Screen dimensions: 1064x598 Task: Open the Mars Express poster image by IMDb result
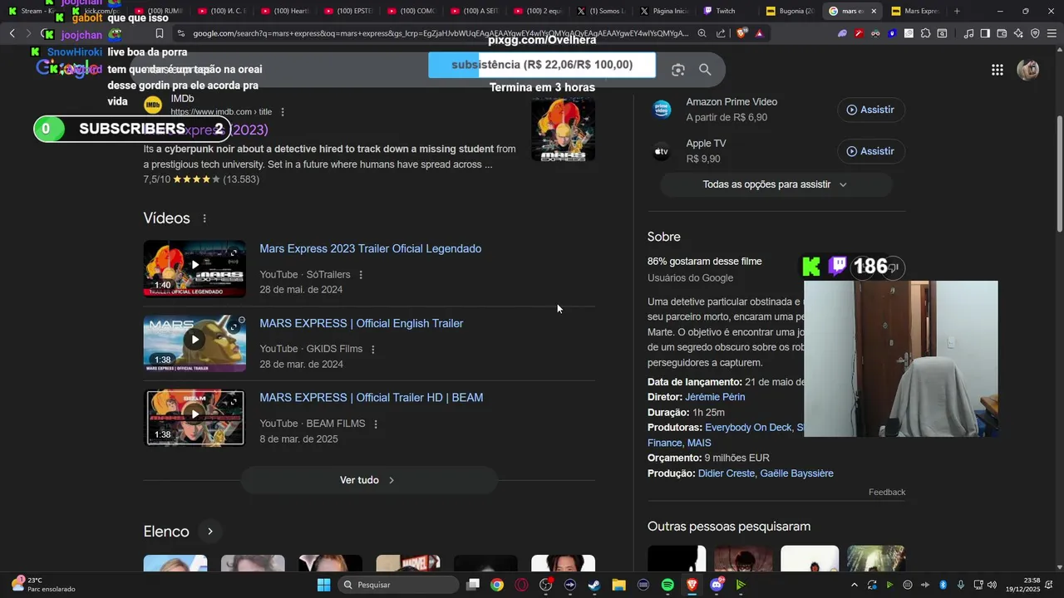(x=563, y=130)
